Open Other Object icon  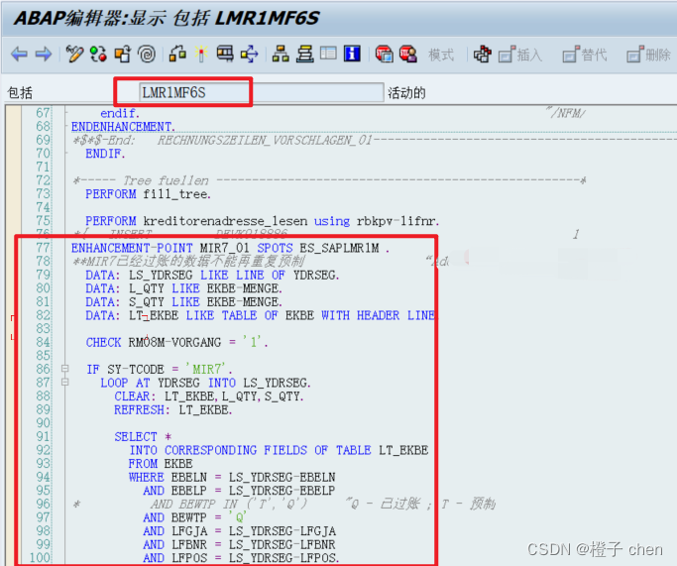tap(123, 55)
